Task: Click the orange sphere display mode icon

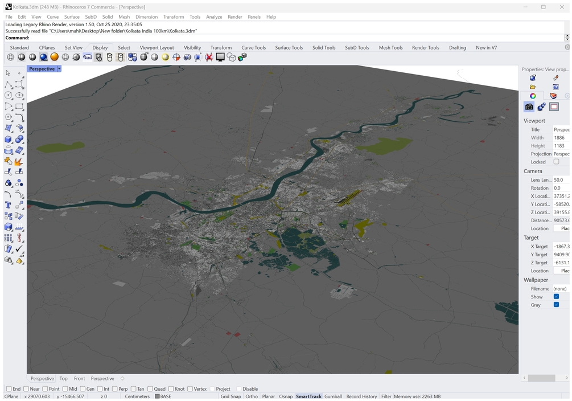Action: pos(54,57)
